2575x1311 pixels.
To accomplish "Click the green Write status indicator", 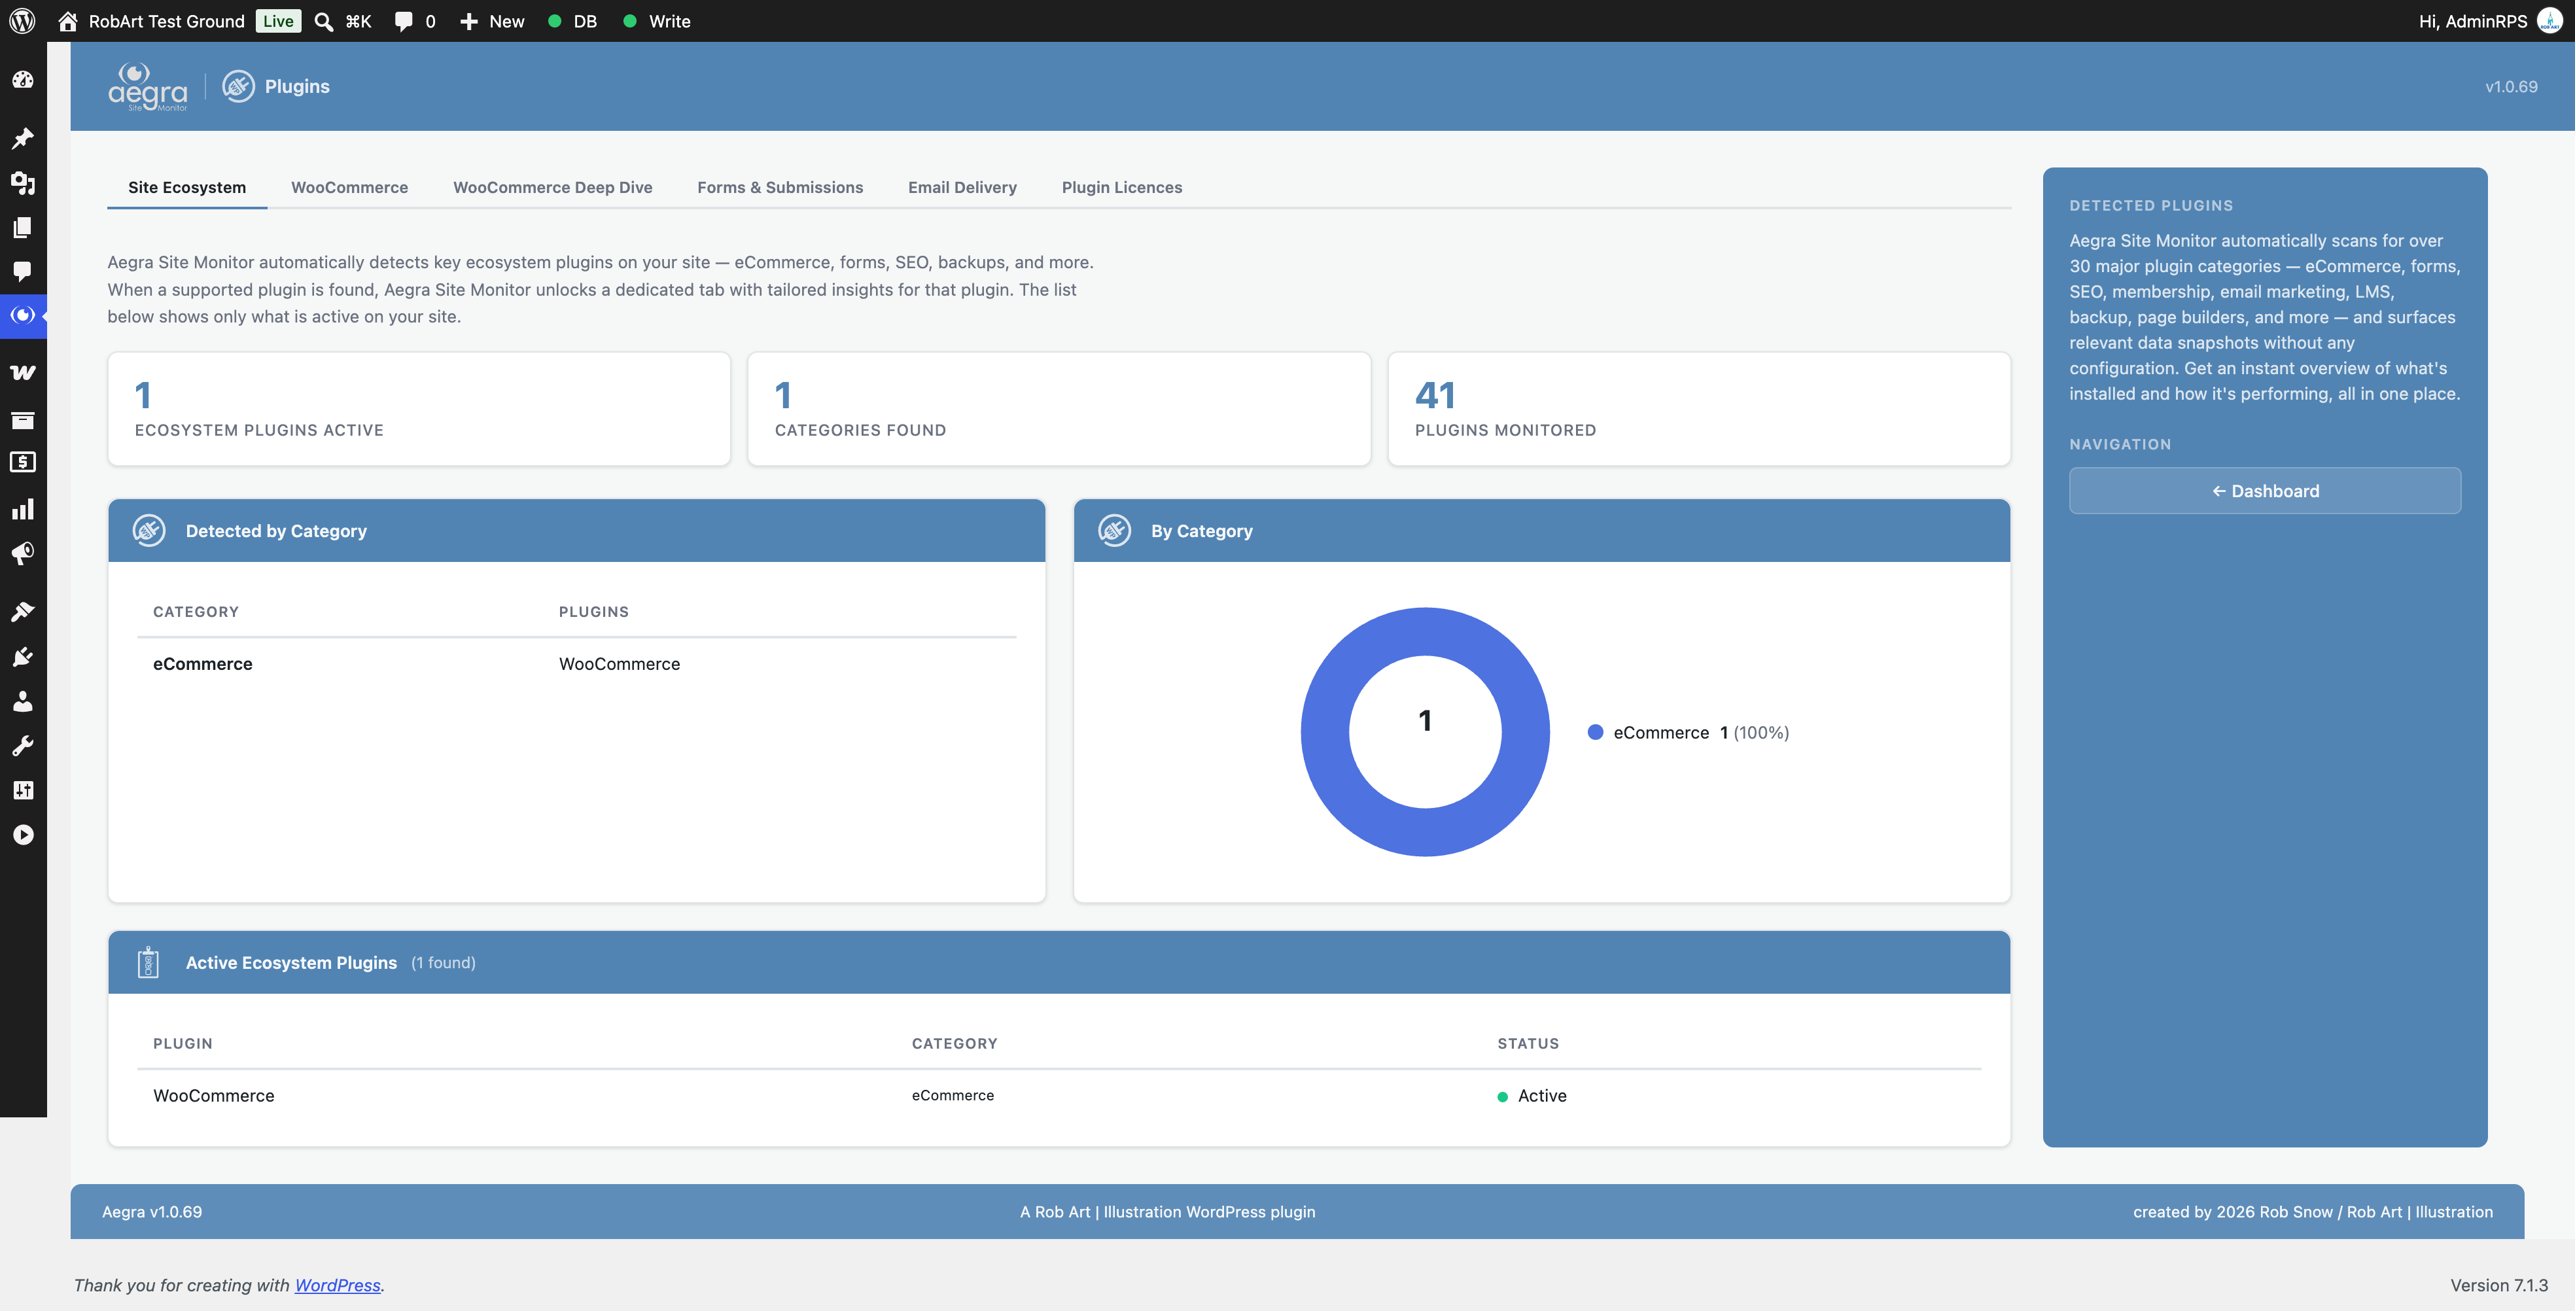I will coord(630,21).
